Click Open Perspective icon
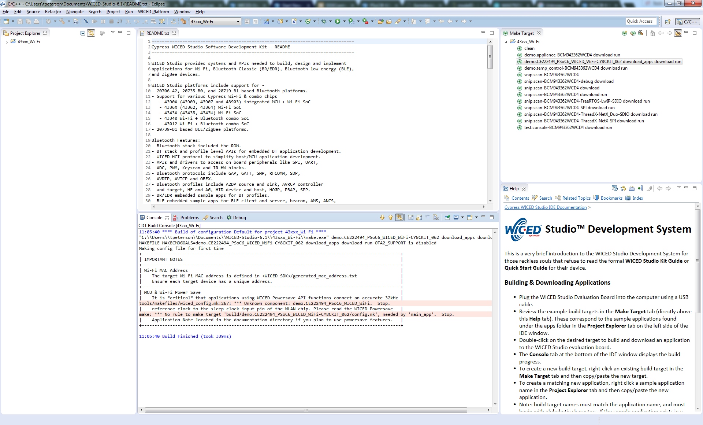 point(667,22)
